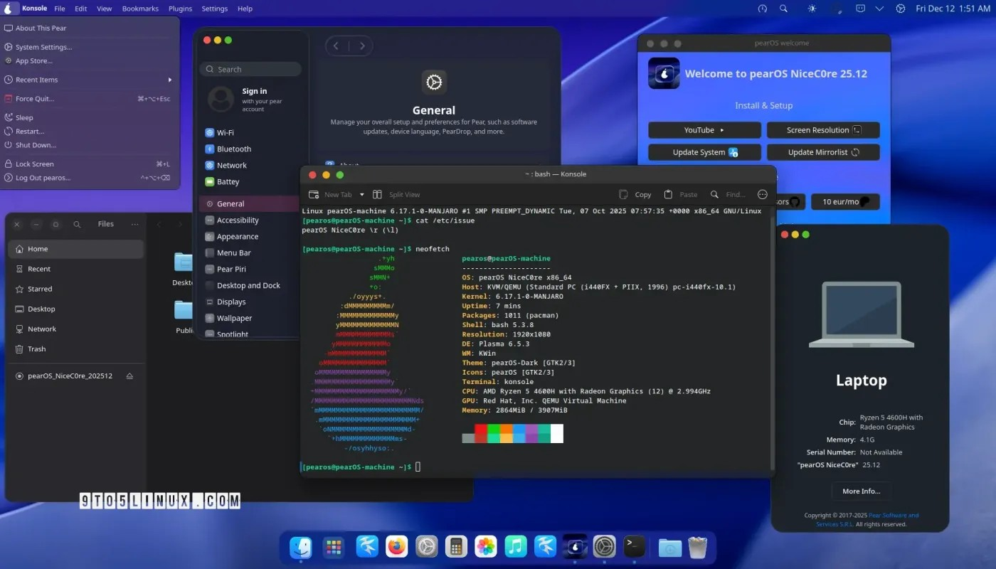
Task: Launch Calculator from the dock
Action: (455, 546)
